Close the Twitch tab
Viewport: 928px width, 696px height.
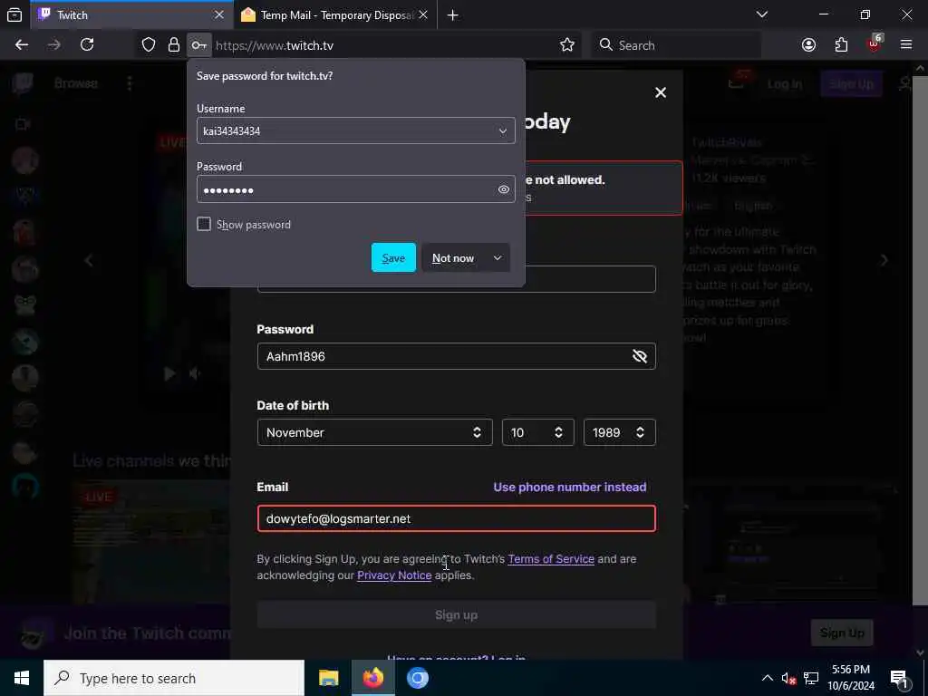219,15
